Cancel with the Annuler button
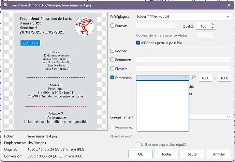The width and height of the screenshot is (235, 162). pyautogui.click(x=219, y=154)
